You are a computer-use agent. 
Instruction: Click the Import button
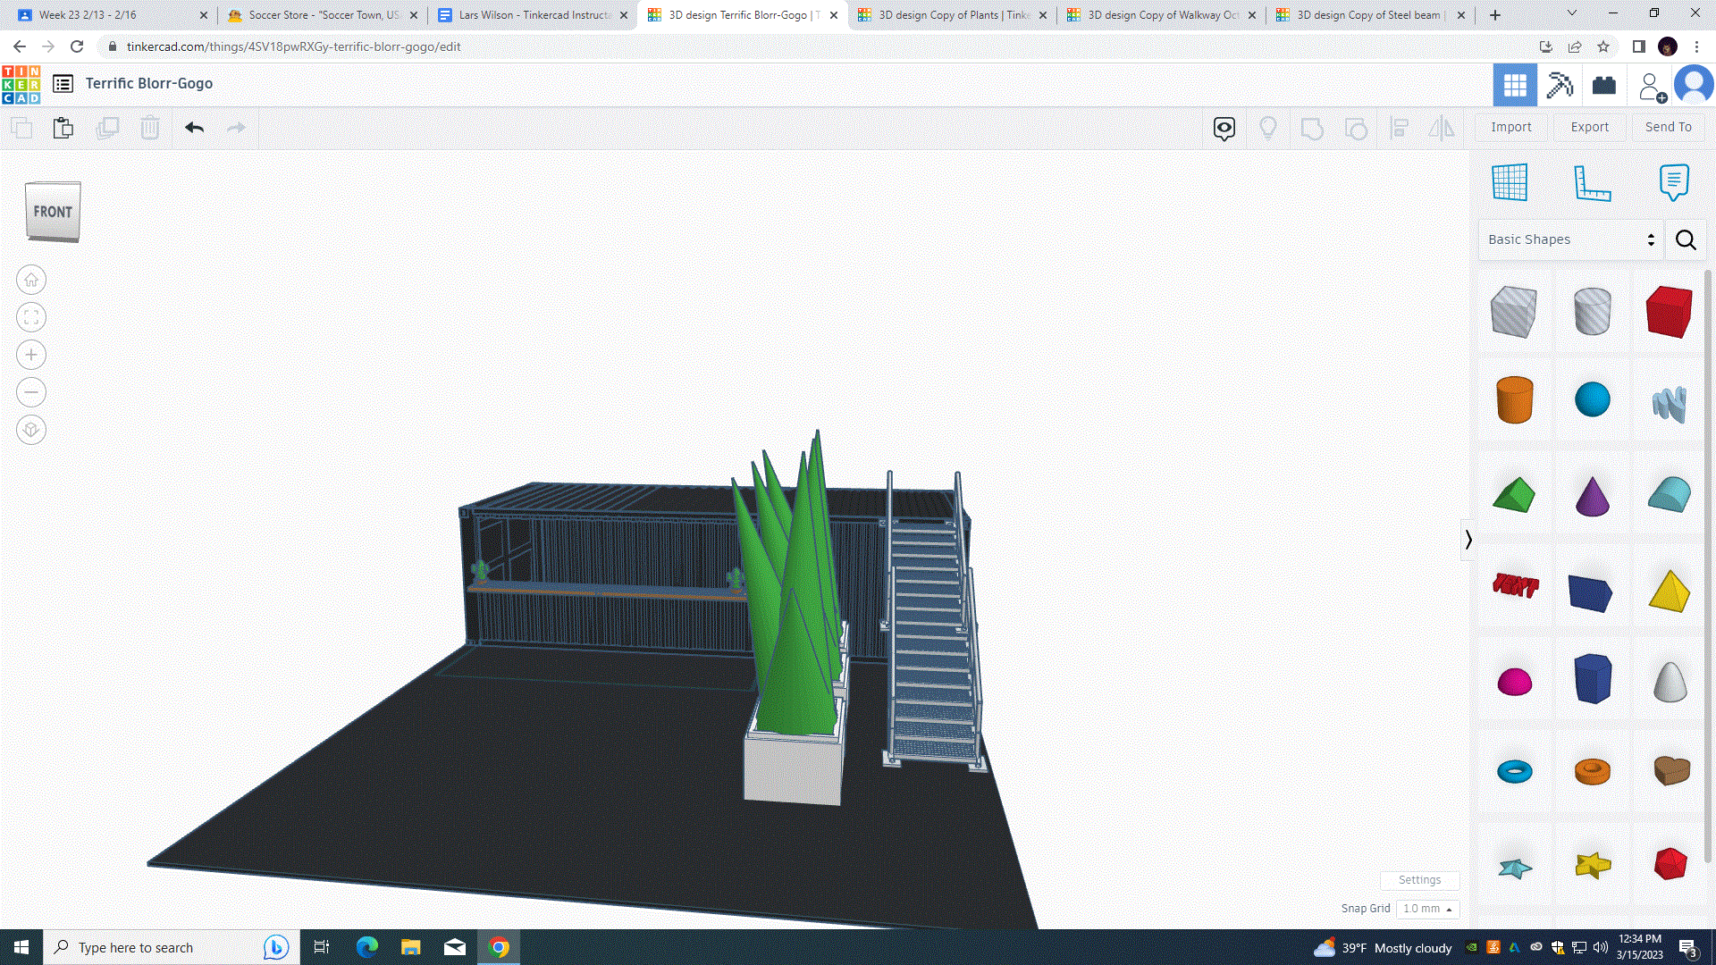(1510, 127)
